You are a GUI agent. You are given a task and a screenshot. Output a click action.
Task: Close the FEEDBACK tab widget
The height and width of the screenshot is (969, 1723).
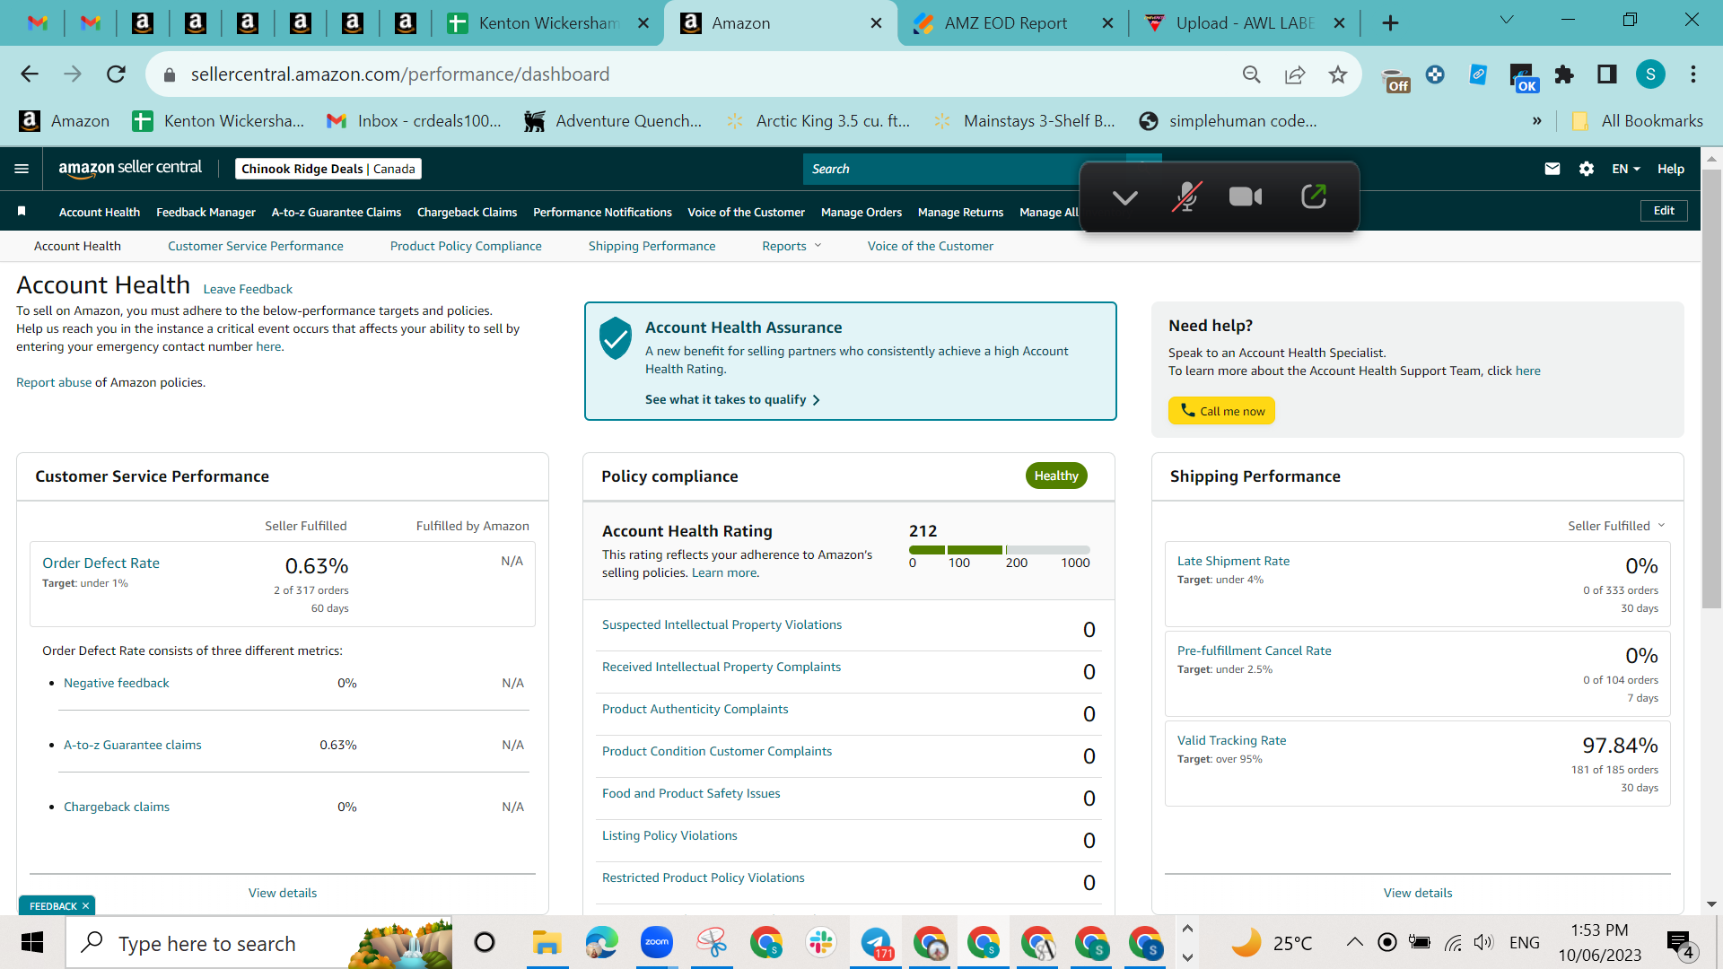tap(85, 906)
